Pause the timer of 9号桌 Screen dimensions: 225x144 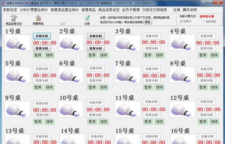click(x=38, y=122)
